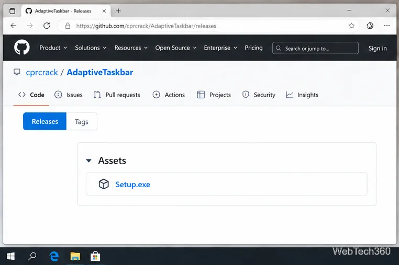Download Setup.exe asset
Viewport: 399px width, 265px height.
tap(132, 185)
